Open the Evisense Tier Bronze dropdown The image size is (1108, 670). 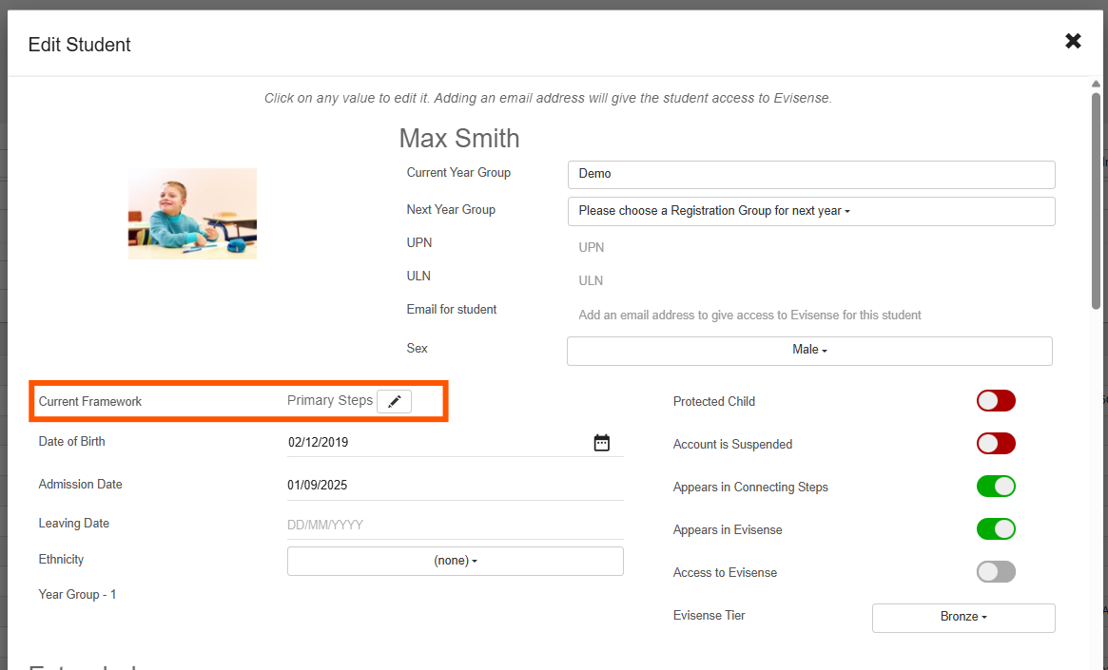click(x=963, y=617)
